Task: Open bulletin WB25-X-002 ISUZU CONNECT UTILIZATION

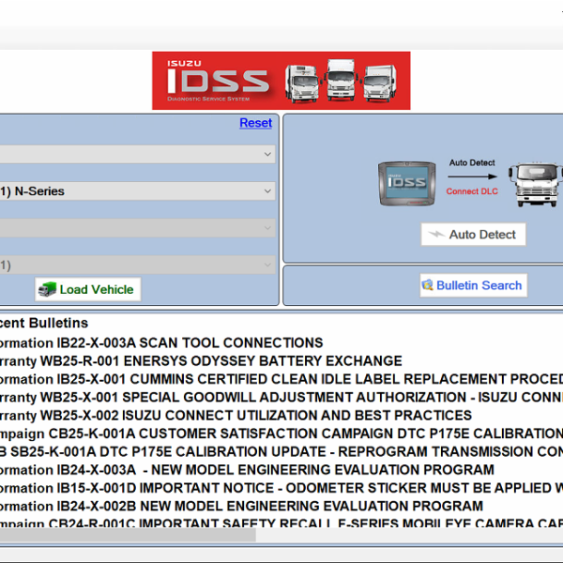Action: pos(236,416)
